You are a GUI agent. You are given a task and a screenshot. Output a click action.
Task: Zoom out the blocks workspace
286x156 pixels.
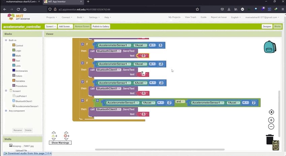coord(271,127)
